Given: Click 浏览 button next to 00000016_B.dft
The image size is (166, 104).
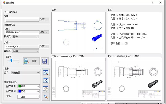Looking at the screenshot, I should (x=44, y=46).
